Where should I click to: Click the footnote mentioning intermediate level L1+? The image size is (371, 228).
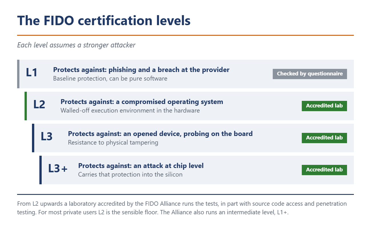[182, 208]
